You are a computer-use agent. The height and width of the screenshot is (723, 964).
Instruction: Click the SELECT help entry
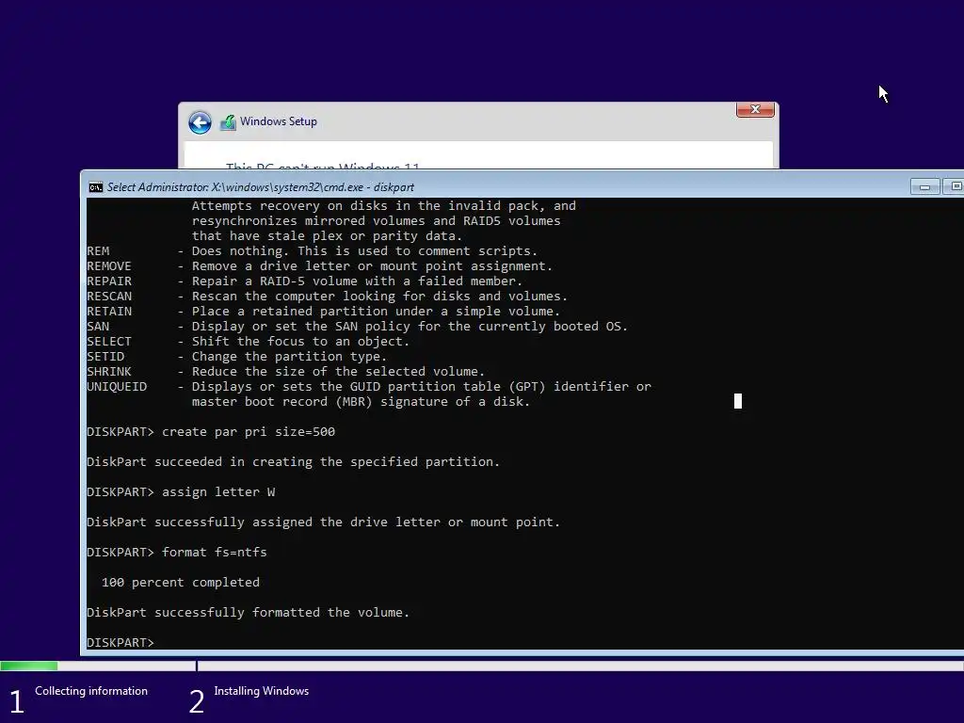click(x=248, y=341)
